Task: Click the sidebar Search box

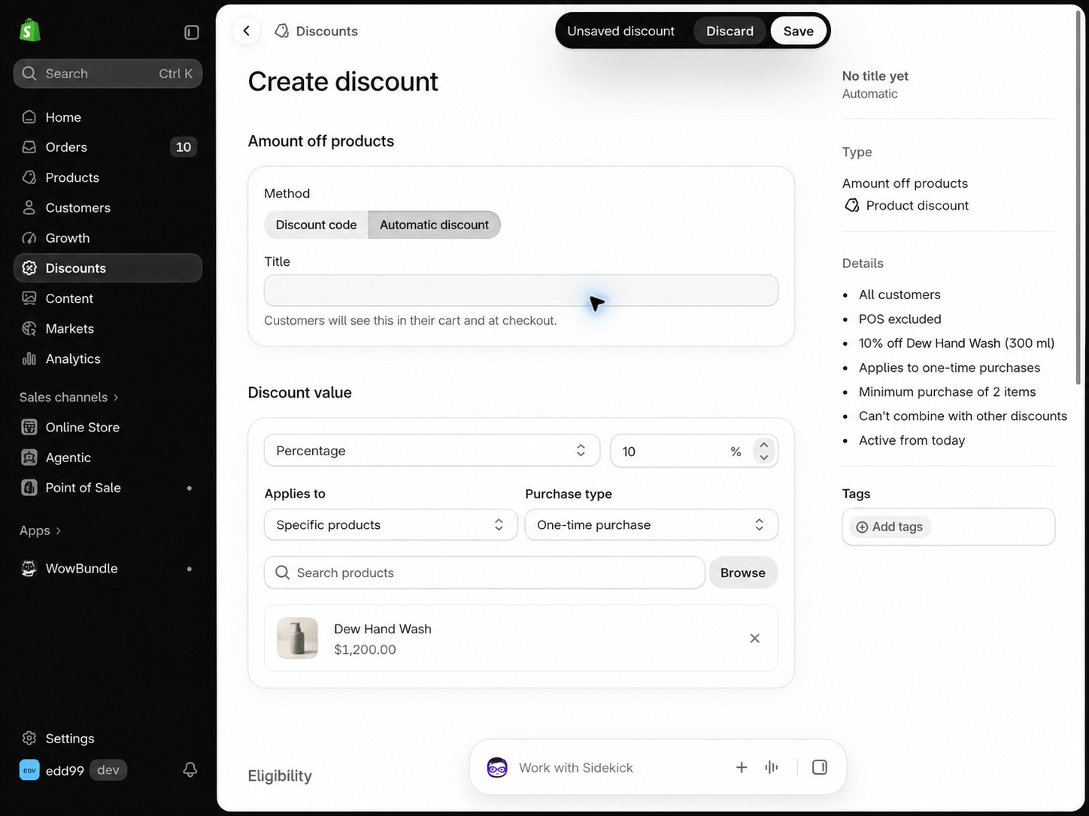Action: coord(108,74)
